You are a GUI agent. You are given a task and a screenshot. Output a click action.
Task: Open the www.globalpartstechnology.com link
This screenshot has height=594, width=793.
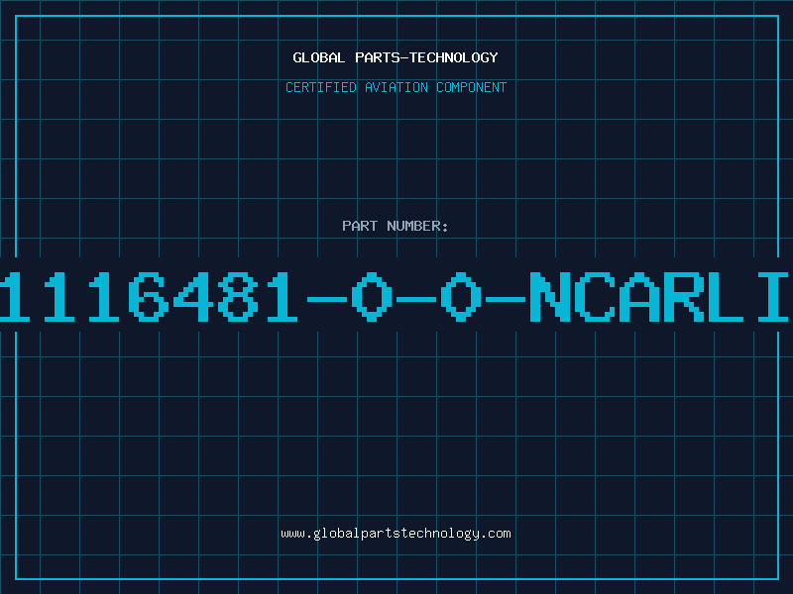[x=396, y=534]
